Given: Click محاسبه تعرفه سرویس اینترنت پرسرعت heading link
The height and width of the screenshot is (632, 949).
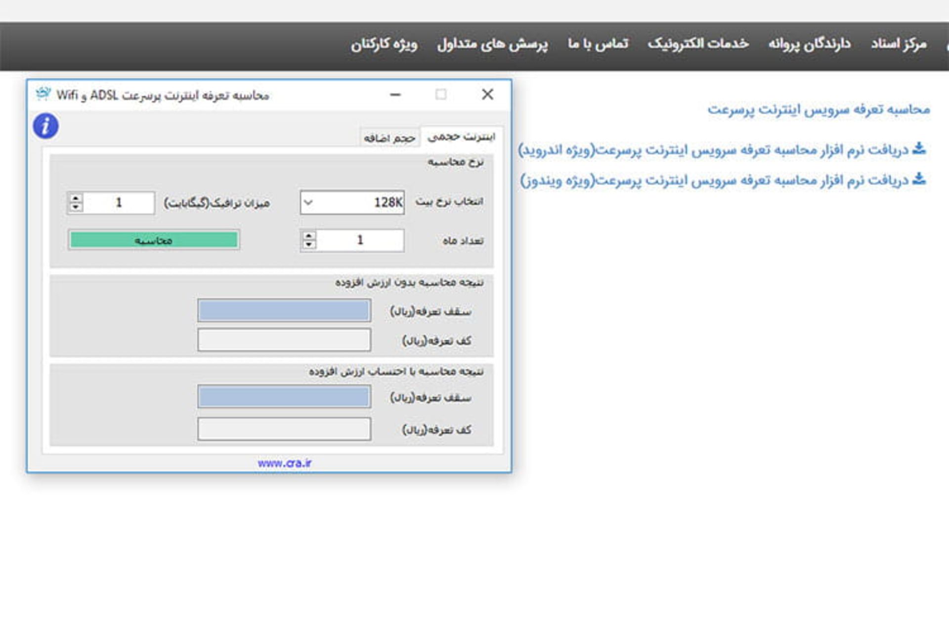Looking at the screenshot, I should tap(819, 109).
